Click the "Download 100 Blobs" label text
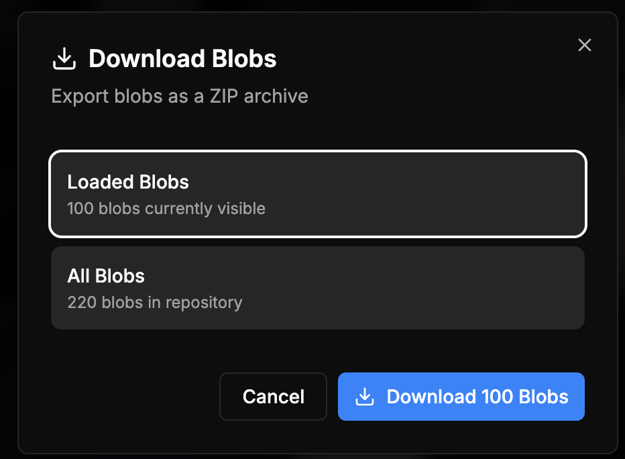 pyautogui.click(x=477, y=397)
